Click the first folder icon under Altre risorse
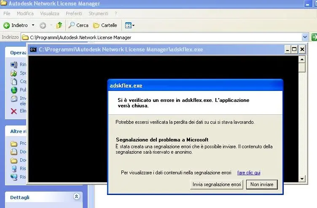This screenshot has height=208, width=317. [14, 144]
